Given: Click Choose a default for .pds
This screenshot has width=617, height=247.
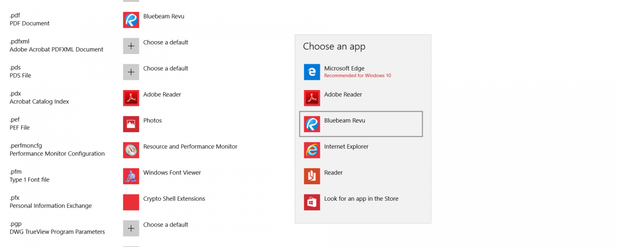Looking at the screenshot, I should [166, 68].
